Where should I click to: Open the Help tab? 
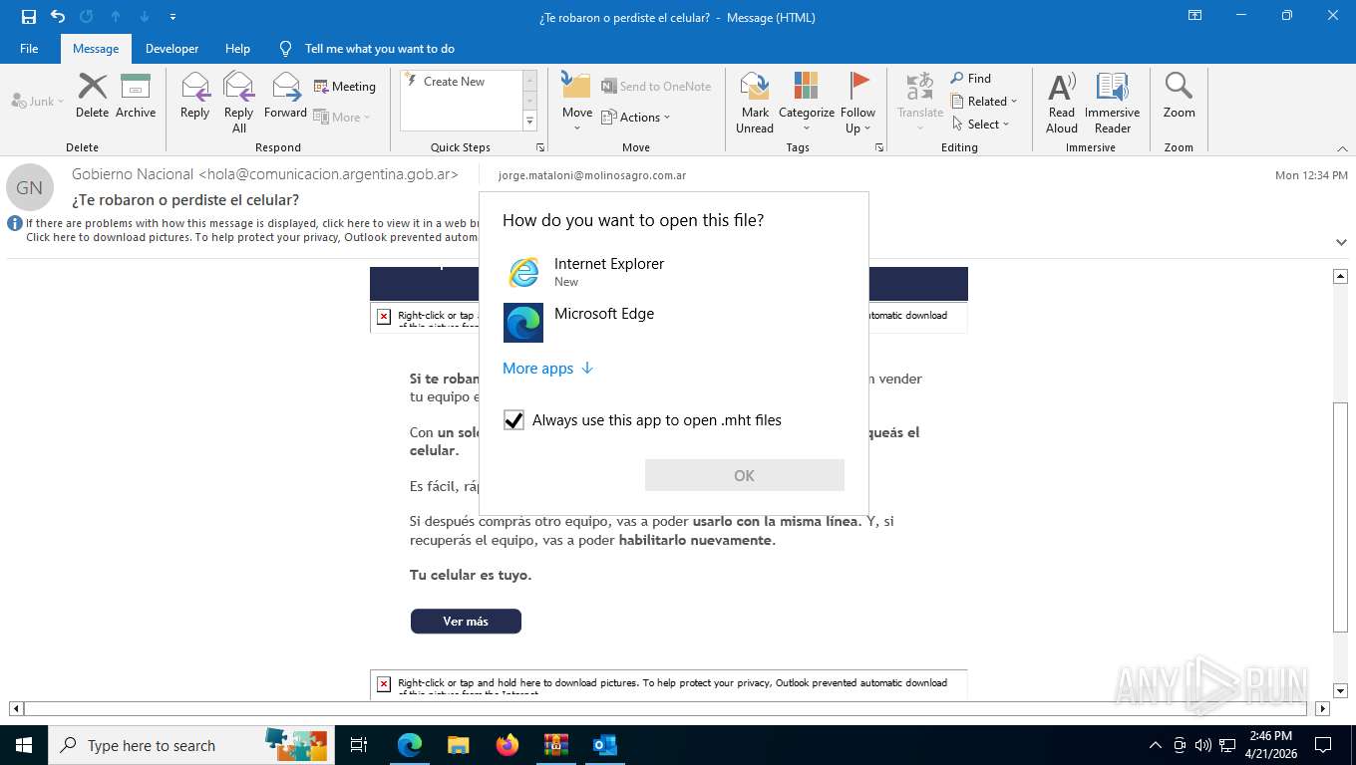(x=237, y=49)
